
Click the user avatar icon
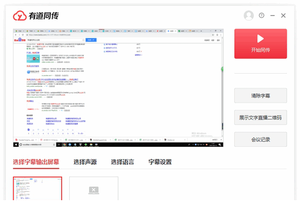coord(248,16)
